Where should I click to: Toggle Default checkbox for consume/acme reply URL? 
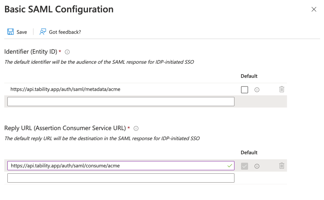pyautogui.click(x=245, y=166)
